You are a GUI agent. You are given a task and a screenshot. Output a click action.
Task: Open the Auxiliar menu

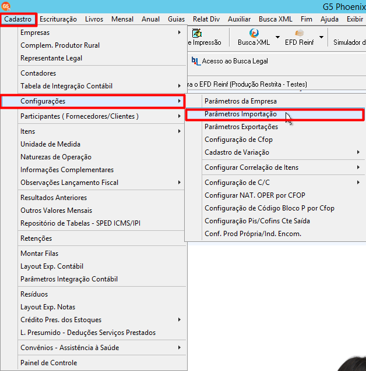[x=240, y=19]
